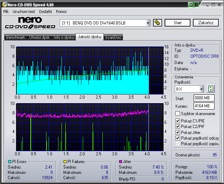Click the Koniec field showing 4164 MB
Screen dimensions: 224x184
(x=204, y=106)
